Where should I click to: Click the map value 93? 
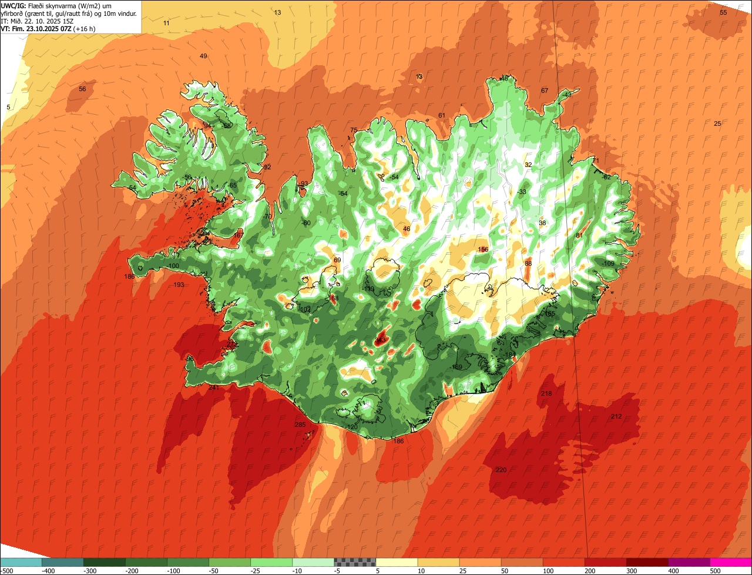coord(304,183)
